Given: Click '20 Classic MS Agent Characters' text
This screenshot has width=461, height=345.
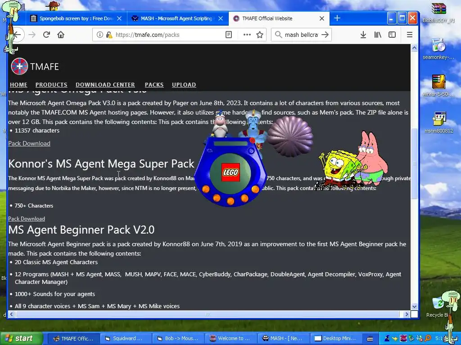Looking at the screenshot, I should tap(56, 262).
